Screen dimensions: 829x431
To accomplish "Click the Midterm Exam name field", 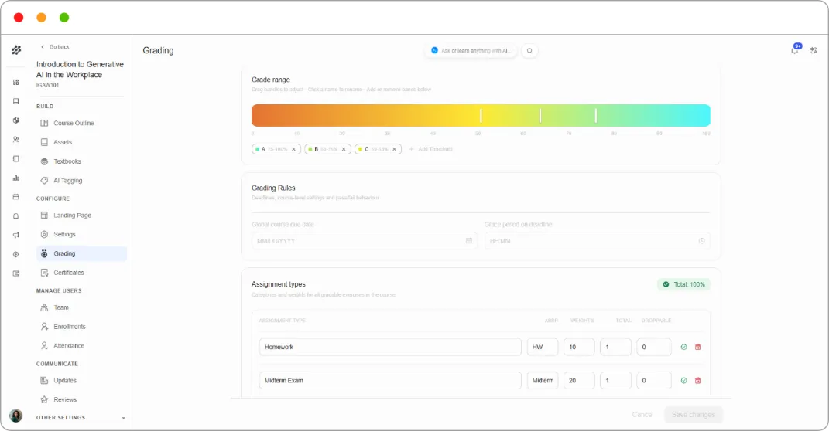I will pyautogui.click(x=390, y=380).
